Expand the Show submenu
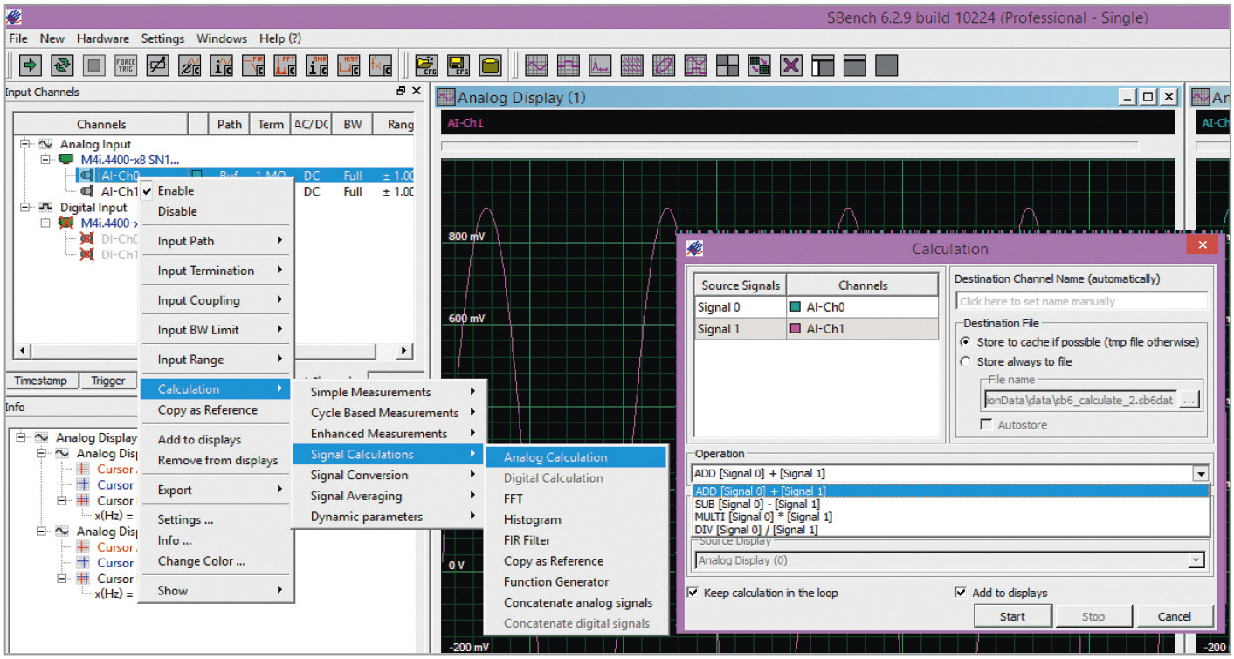Screen dimensions: 1234x659 pos(217,590)
